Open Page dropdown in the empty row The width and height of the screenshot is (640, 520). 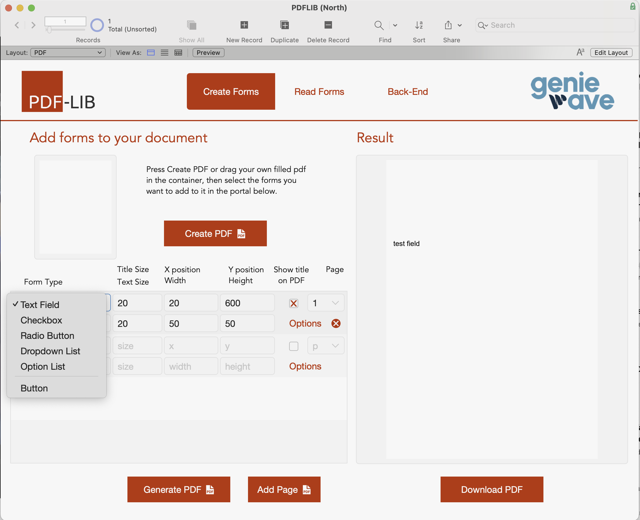[x=326, y=346]
